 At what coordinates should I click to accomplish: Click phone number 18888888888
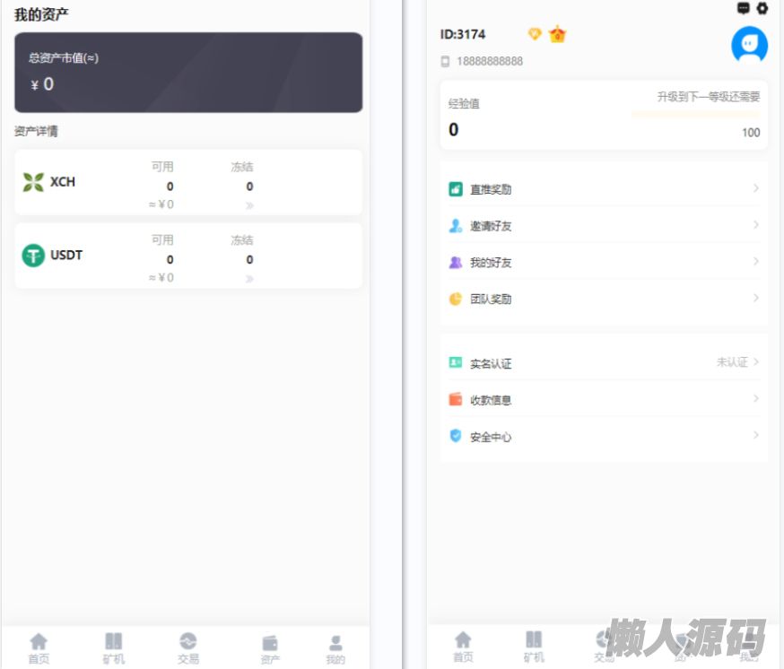490,62
